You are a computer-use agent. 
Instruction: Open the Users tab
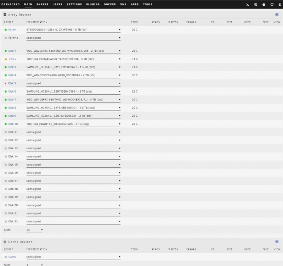(x=57, y=4)
